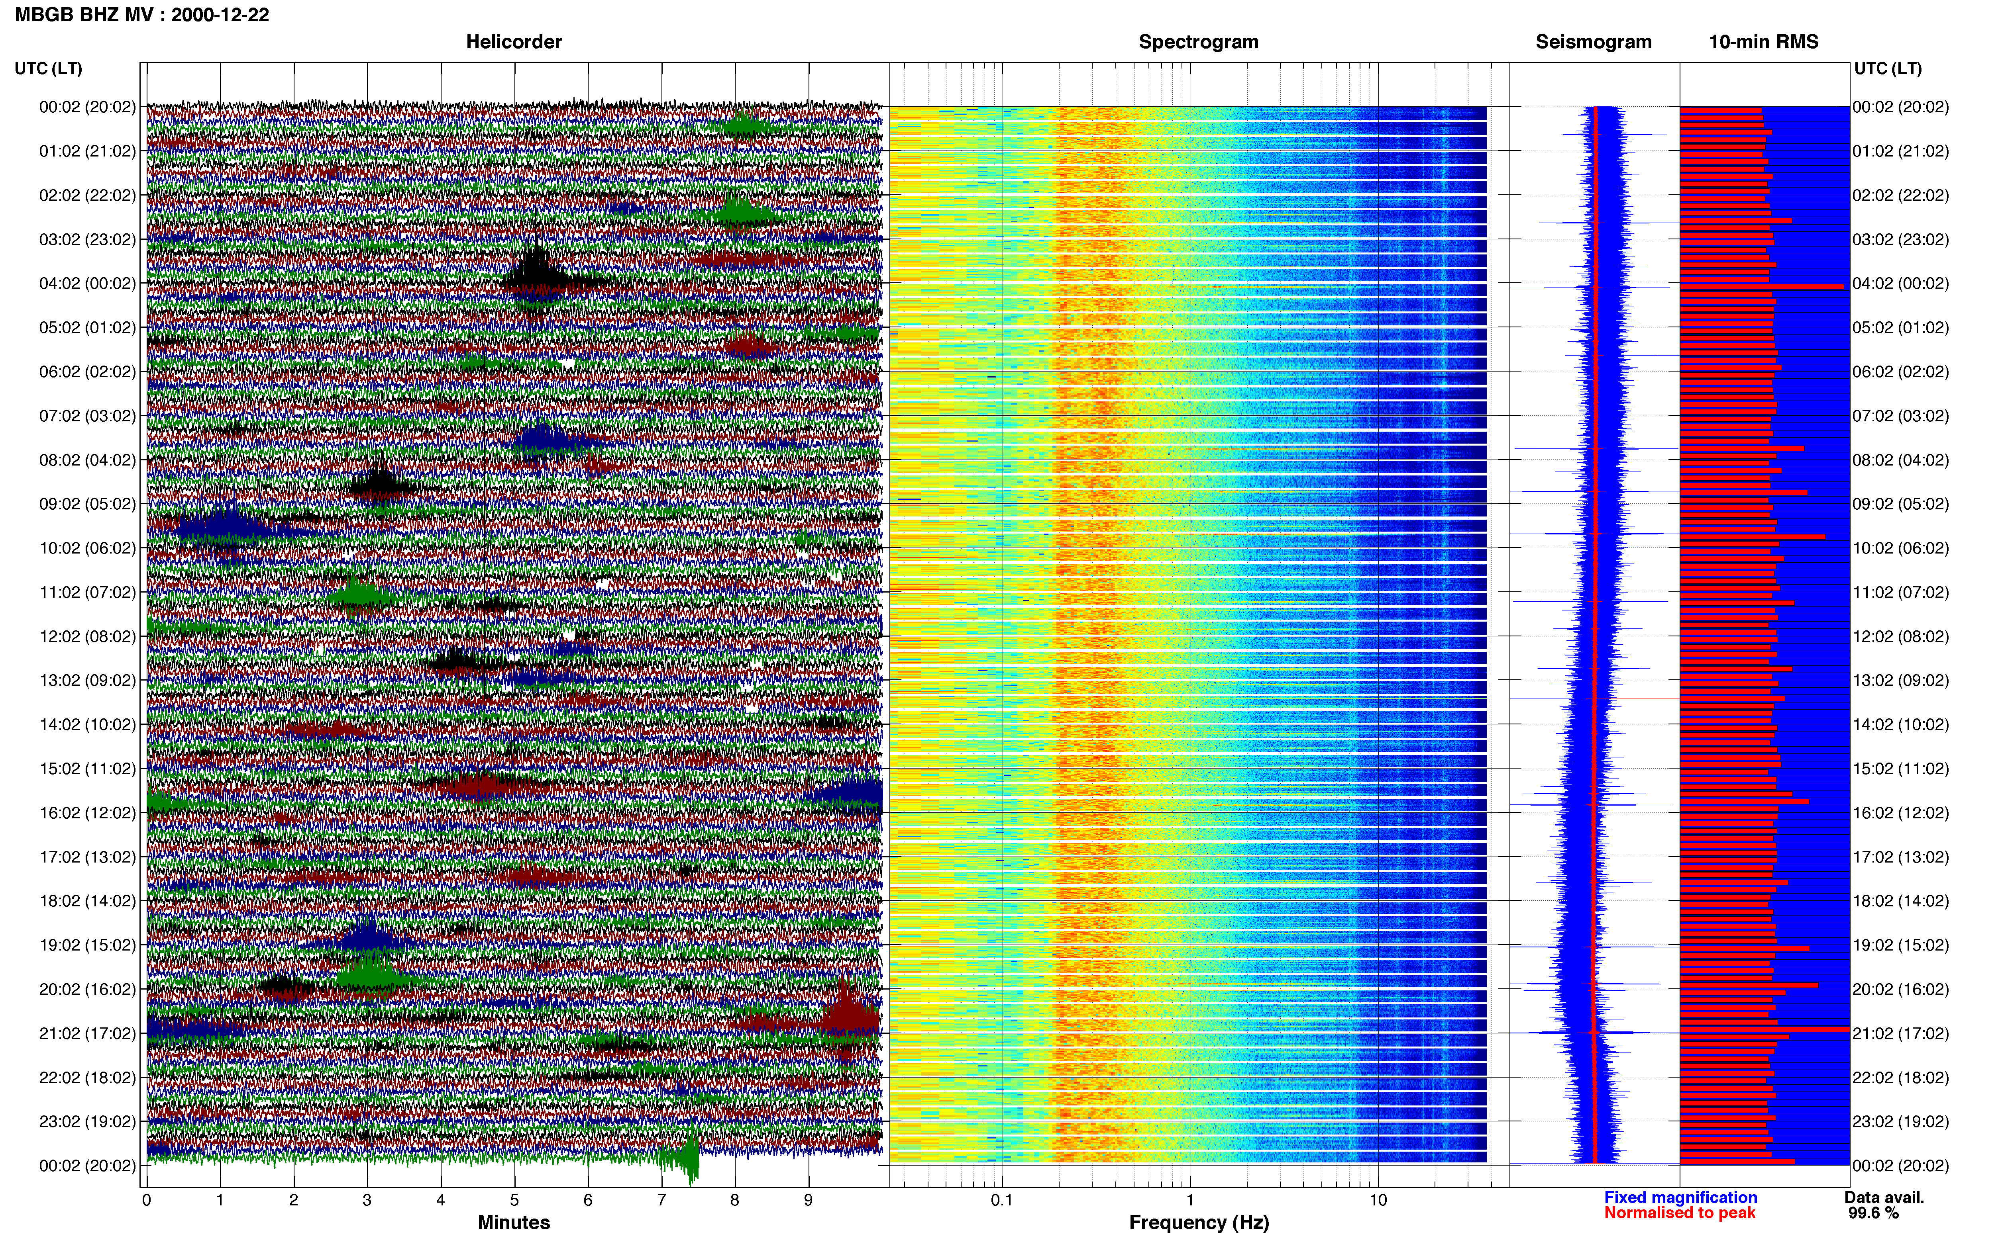Viewport: 2000px width, 1250px height.
Task: Click left time label 10:02 (06:02)
Action: 88,548
